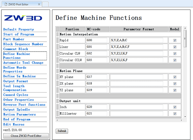Toggle the Modal checkbox for Rapid
193x140 pixels.
click(x=175, y=40)
